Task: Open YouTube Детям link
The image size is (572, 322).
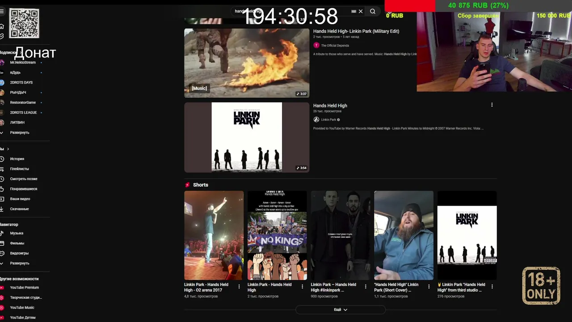Action: pyautogui.click(x=22, y=318)
